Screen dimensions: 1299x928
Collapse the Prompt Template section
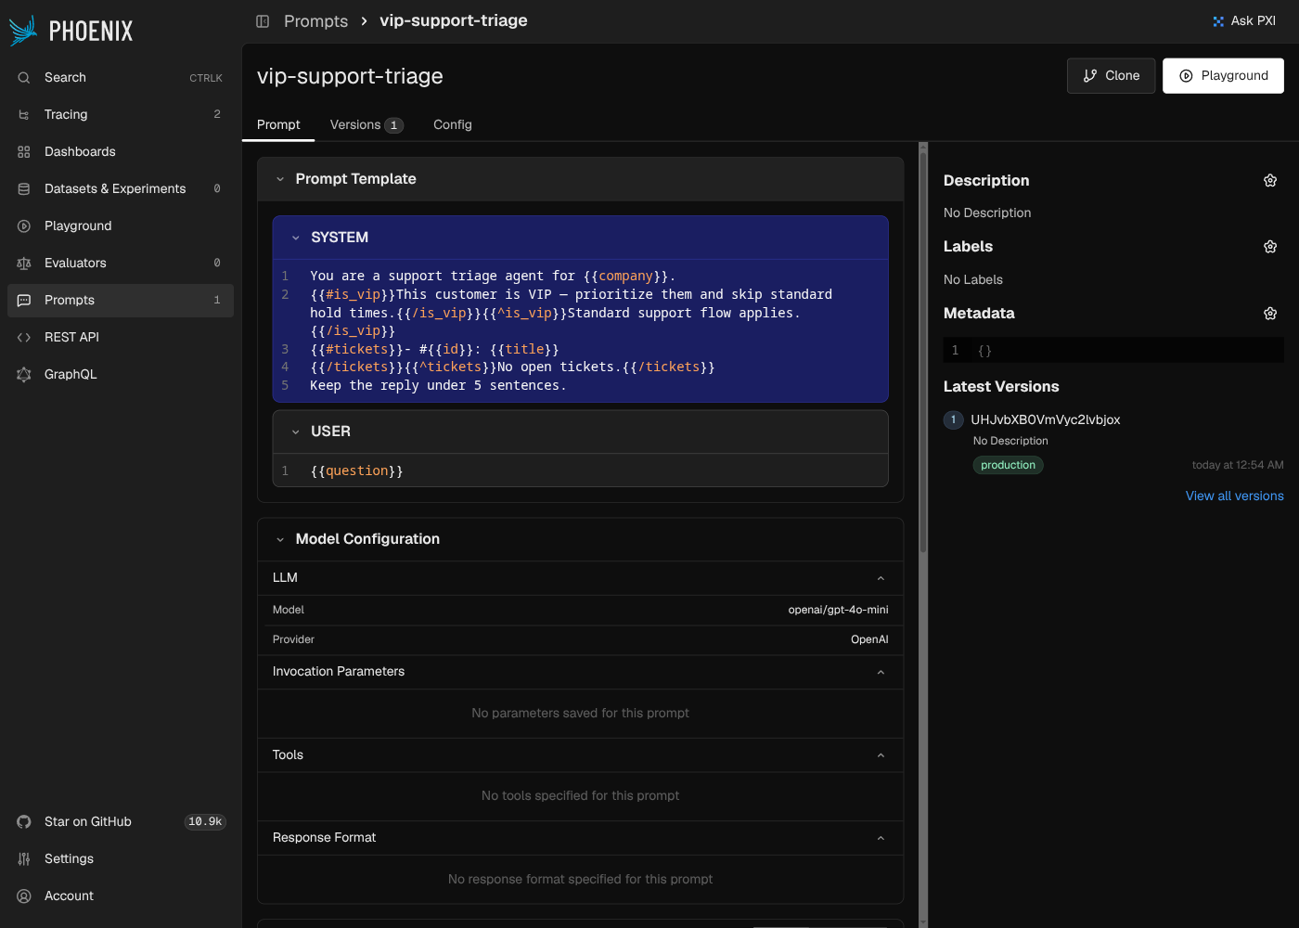click(x=280, y=179)
